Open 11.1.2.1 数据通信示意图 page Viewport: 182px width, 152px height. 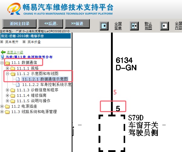click(x=45, y=79)
